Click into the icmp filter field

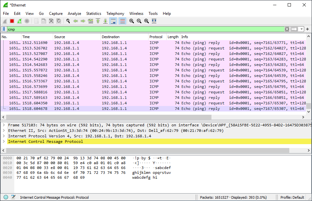coord(145,29)
